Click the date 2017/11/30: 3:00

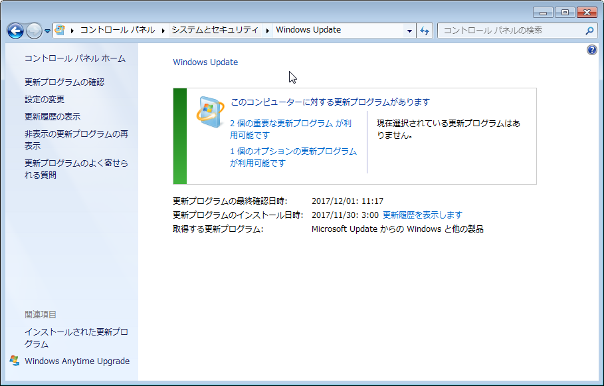[345, 215]
